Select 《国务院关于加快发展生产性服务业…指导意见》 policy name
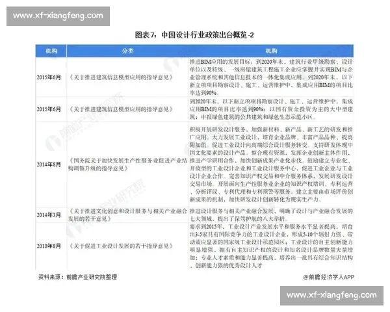 coord(127,164)
